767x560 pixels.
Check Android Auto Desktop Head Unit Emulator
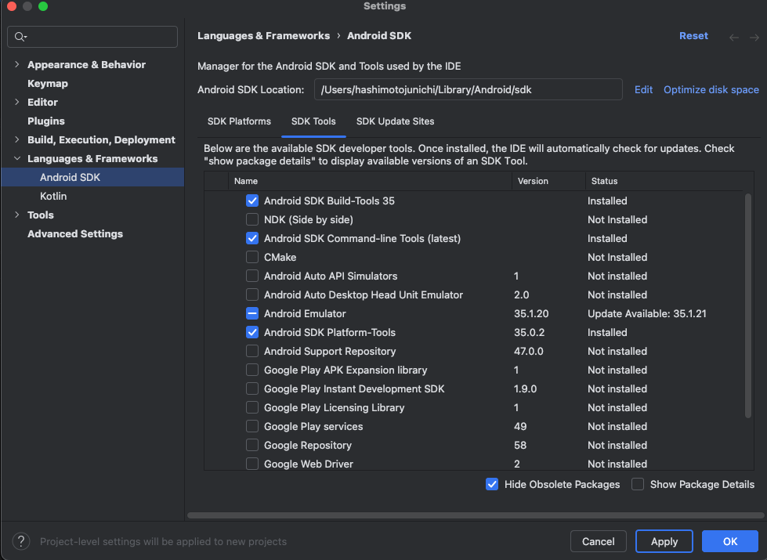click(252, 295)
